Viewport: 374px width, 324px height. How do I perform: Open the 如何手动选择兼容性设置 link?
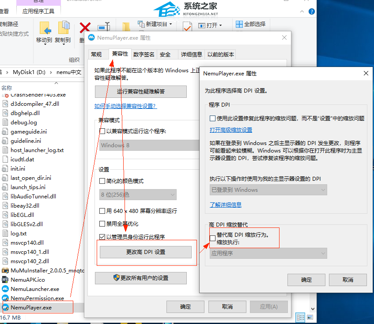point(125,106)
